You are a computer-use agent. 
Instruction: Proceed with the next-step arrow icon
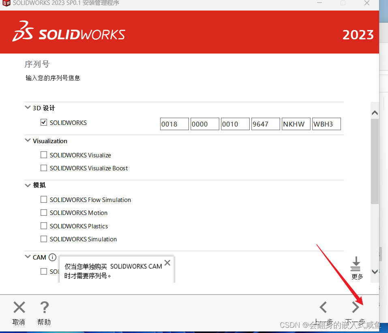[356, 307]
